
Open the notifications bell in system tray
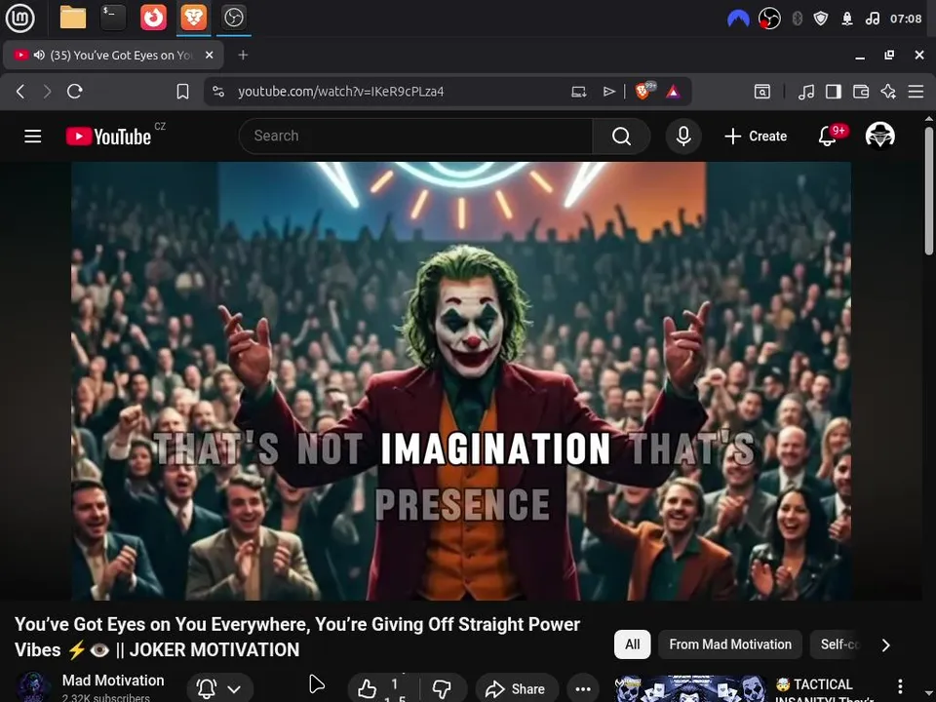click(x=847, y=19)
